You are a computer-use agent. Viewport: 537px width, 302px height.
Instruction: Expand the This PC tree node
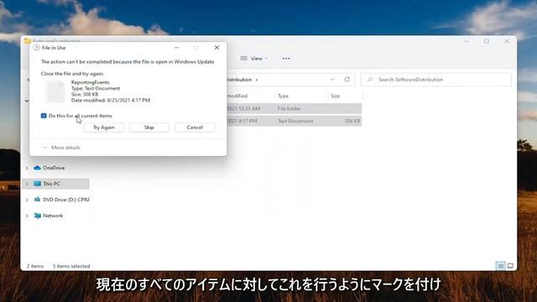[27, 184]
